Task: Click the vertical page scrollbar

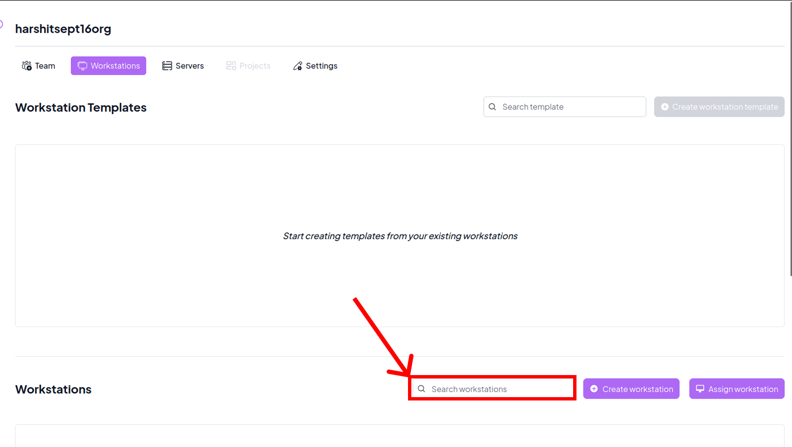Action: click(791, 144)
